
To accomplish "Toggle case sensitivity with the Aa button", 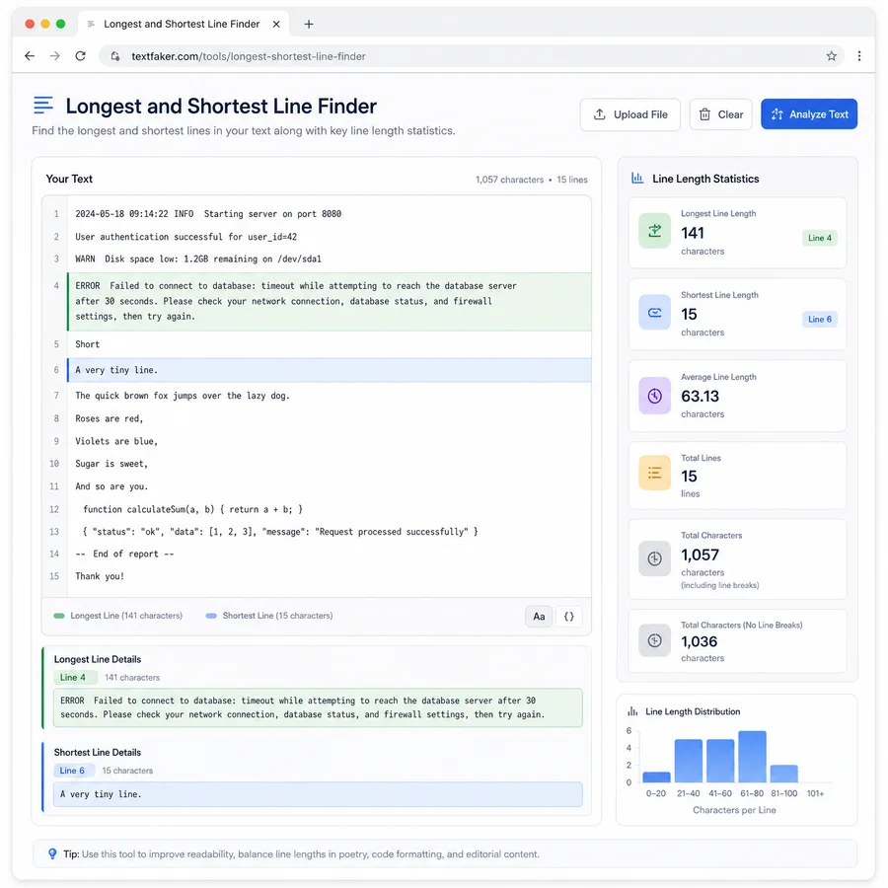I will click(x=539, y=616).
